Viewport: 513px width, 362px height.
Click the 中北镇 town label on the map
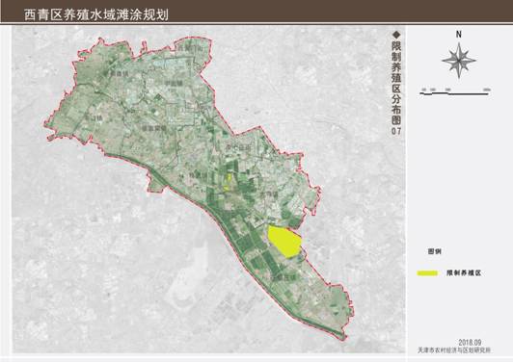[x=174, y=84]
